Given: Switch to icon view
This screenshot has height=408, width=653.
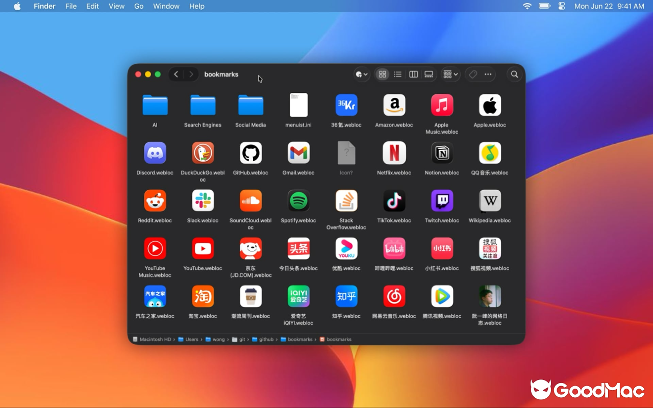Looking at the screenshot, I should point(382,74).
